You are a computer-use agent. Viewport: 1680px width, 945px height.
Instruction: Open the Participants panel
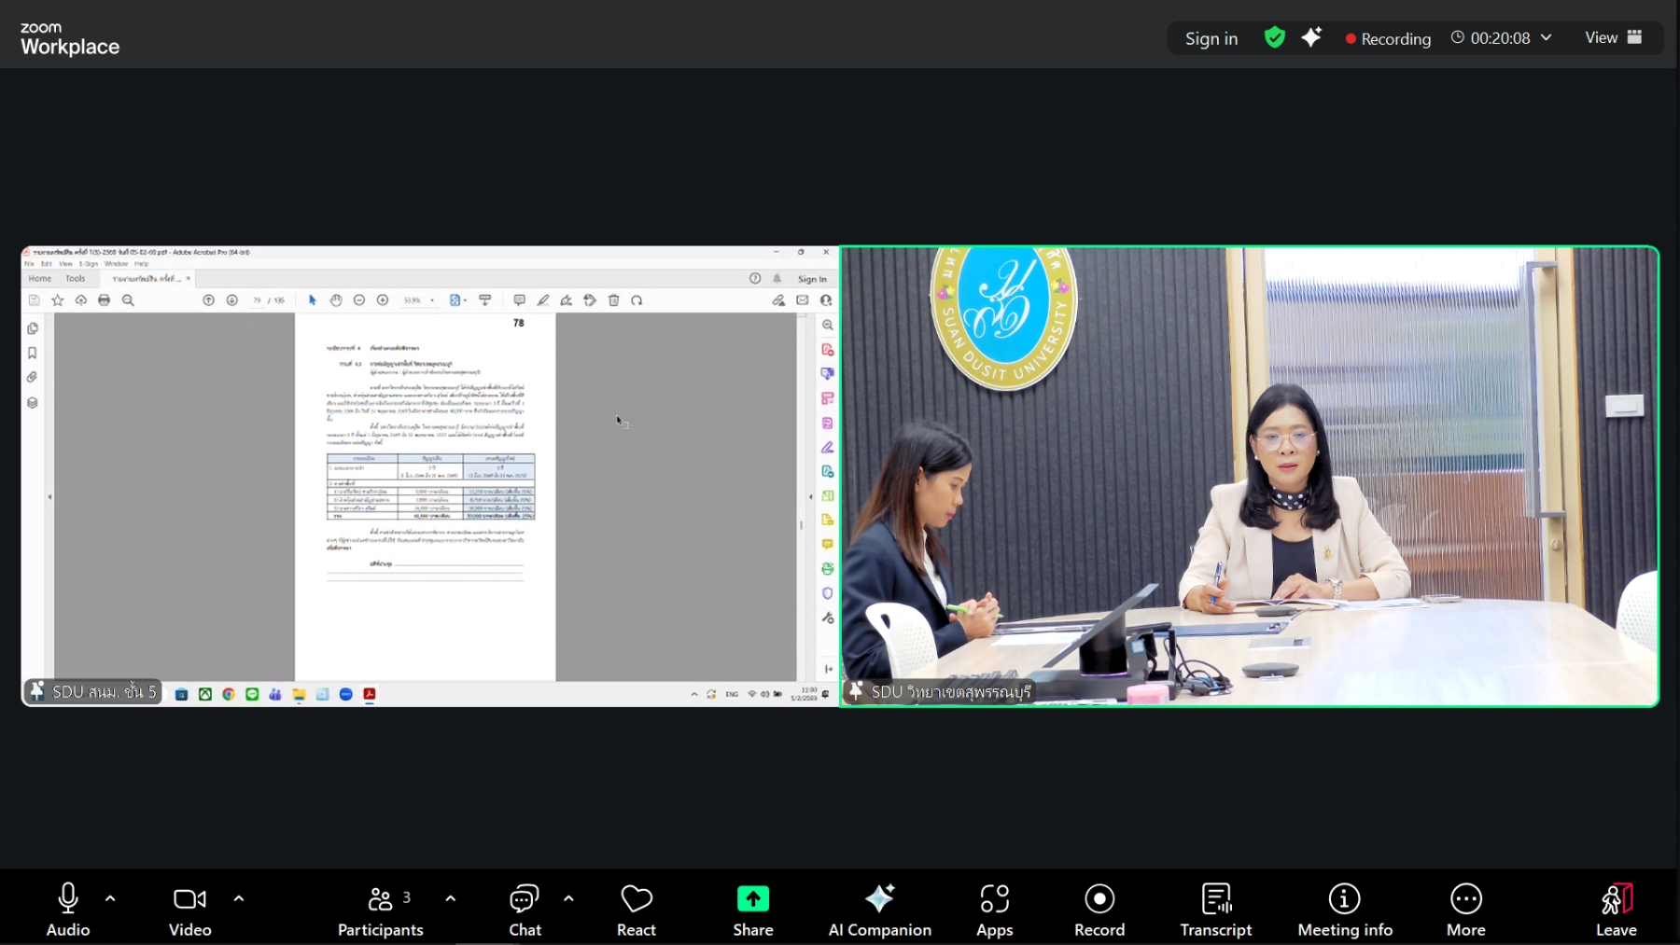(x=380, y=909)
